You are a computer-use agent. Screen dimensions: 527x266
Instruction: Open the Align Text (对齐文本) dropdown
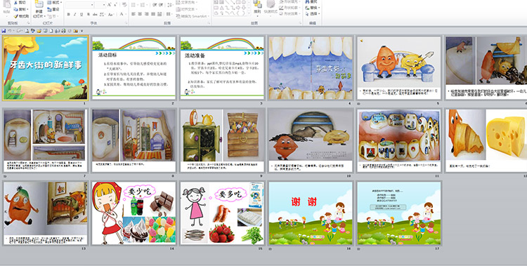coord(186,9)
